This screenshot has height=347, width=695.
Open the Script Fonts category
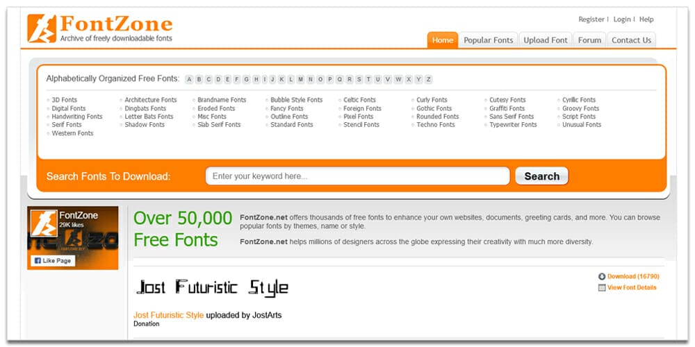click(x=579, y=117)
